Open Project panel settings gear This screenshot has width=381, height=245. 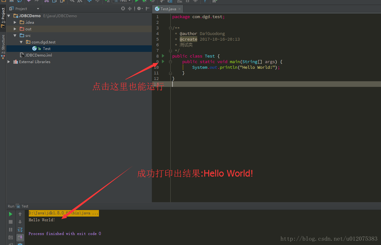pos(139,9)
